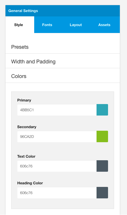Image resolution: width=127 pixels, height=215 pixels.
Task: Click the Primary hex input showing 4BB5C1
Action: click(x=57, y=110)
